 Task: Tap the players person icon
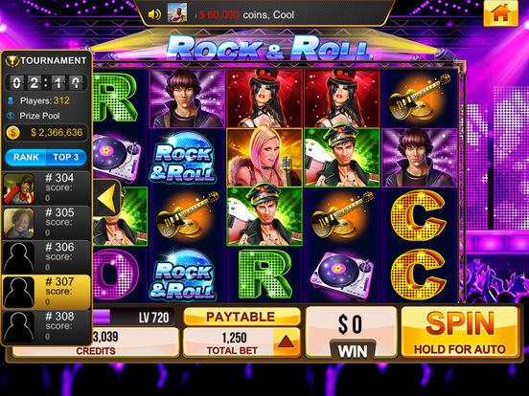[x=11, y=100]
